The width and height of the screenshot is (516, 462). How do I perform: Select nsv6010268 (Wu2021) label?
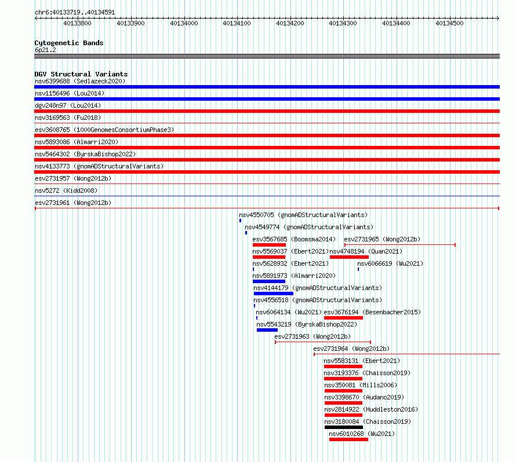point(362,434)
